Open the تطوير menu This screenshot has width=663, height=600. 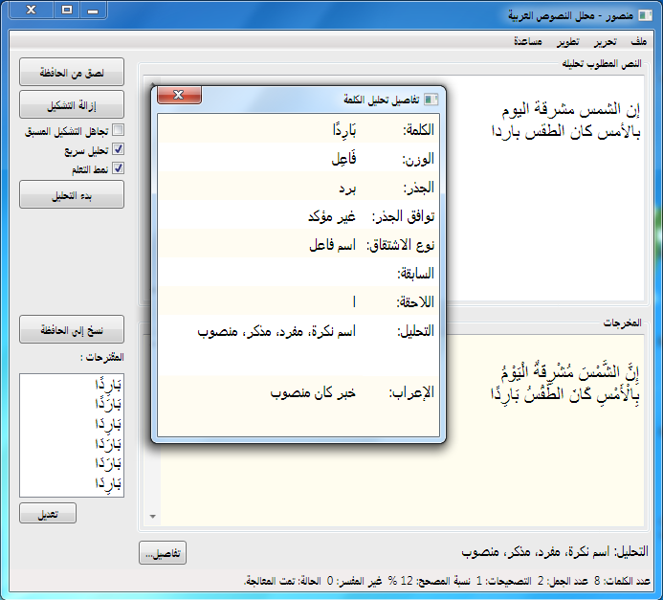[567, 41]
